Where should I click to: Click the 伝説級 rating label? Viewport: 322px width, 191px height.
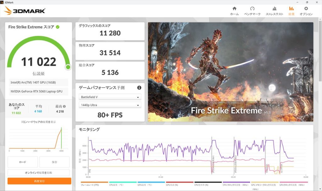(x=39, y=74)
